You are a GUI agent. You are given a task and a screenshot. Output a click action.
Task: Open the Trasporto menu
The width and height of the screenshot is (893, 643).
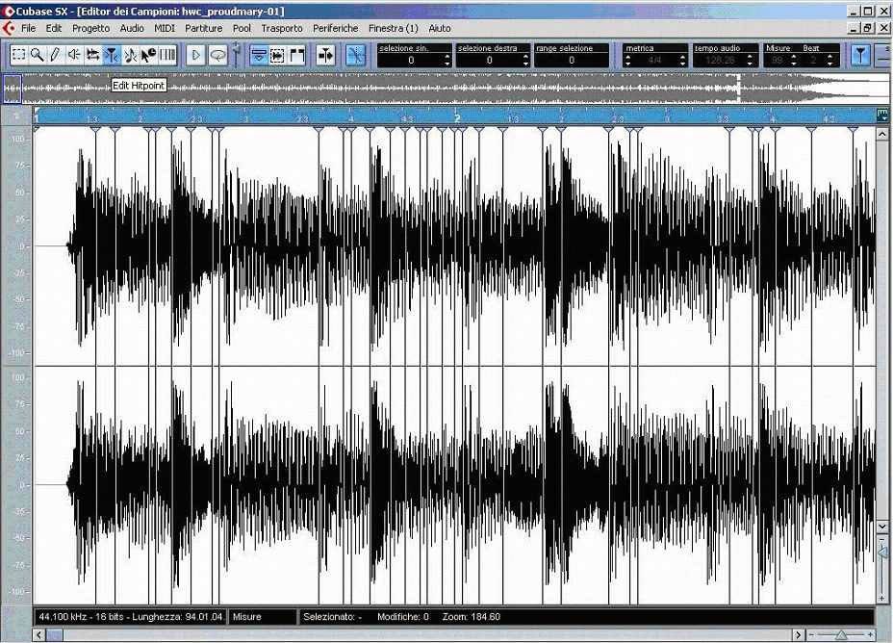(x=281, y=29)
